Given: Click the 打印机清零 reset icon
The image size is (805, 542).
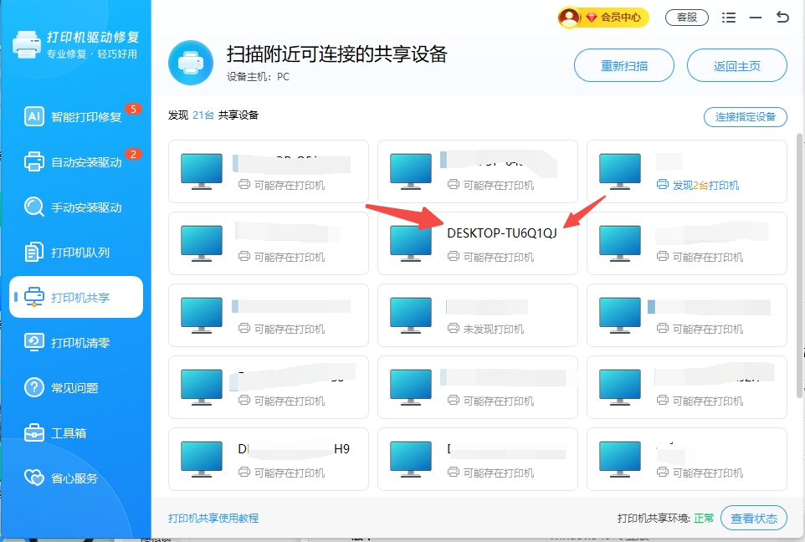Looking at the screenshot, I should coord(34,343).
